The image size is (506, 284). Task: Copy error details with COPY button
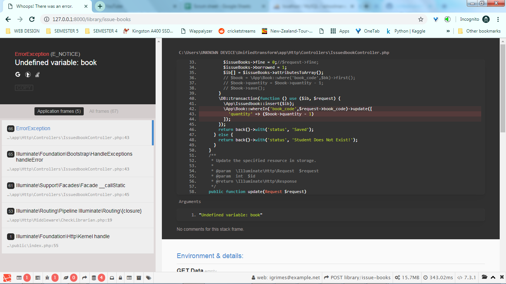point(24,88)
